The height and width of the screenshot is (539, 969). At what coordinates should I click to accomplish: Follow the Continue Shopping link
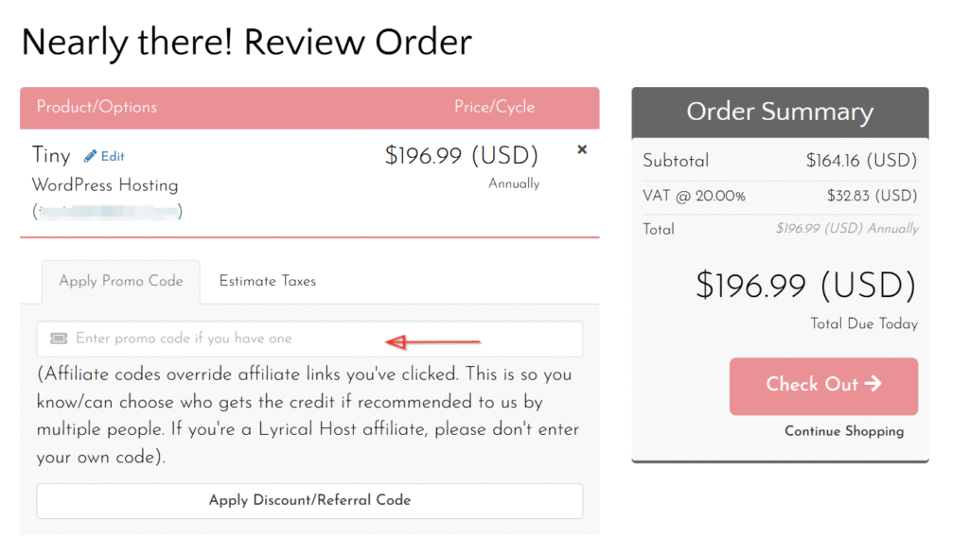click(x=844, y=431)
